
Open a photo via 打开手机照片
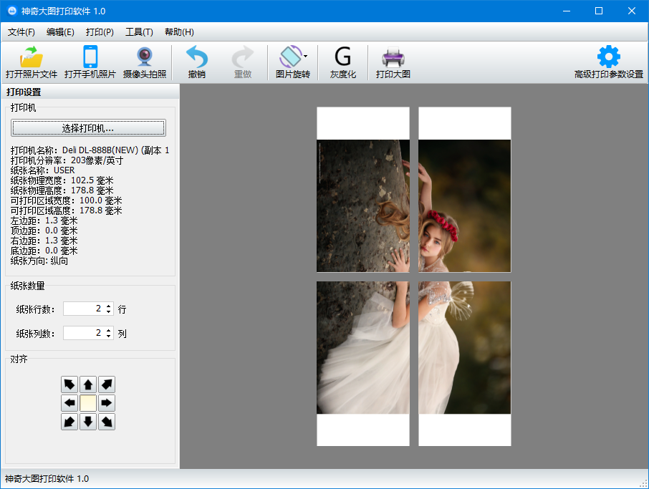[90, 57]
